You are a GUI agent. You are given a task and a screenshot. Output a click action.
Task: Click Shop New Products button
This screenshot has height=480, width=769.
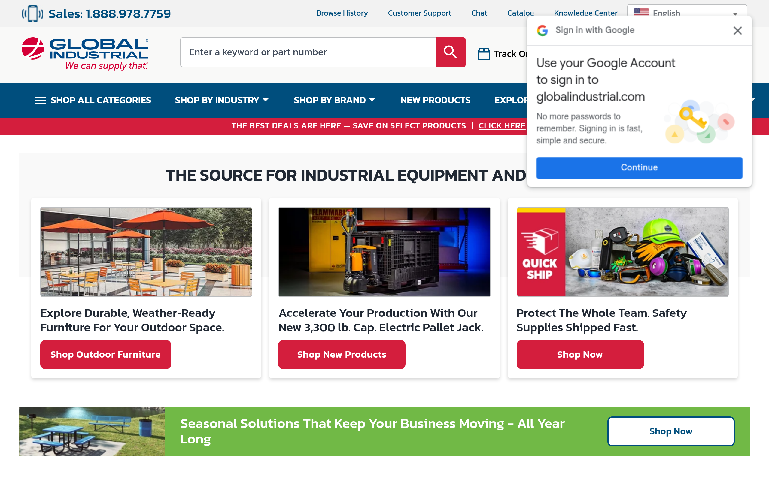point(342,354)
